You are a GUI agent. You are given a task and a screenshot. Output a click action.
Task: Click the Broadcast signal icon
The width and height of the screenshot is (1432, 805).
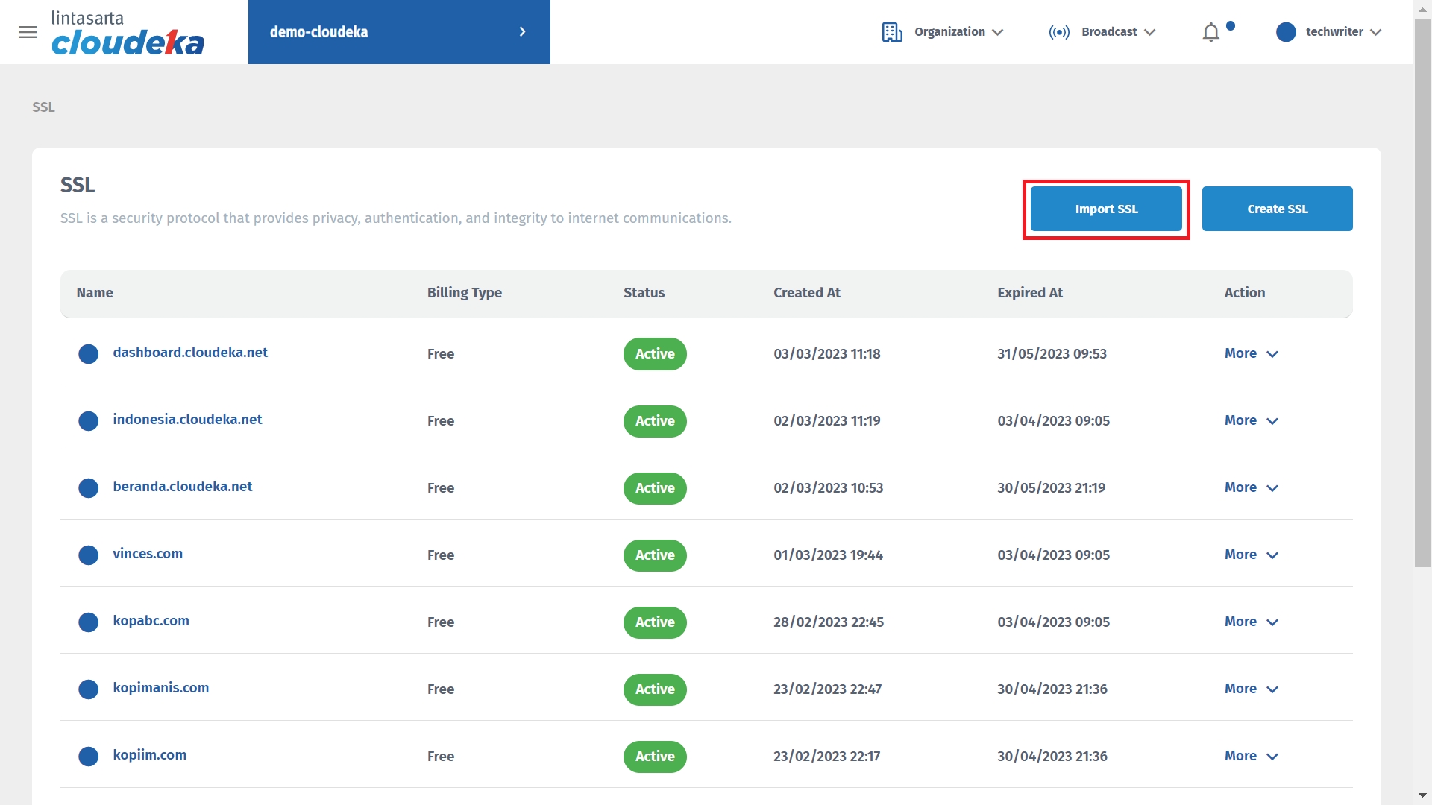(x=1058, y=32)
